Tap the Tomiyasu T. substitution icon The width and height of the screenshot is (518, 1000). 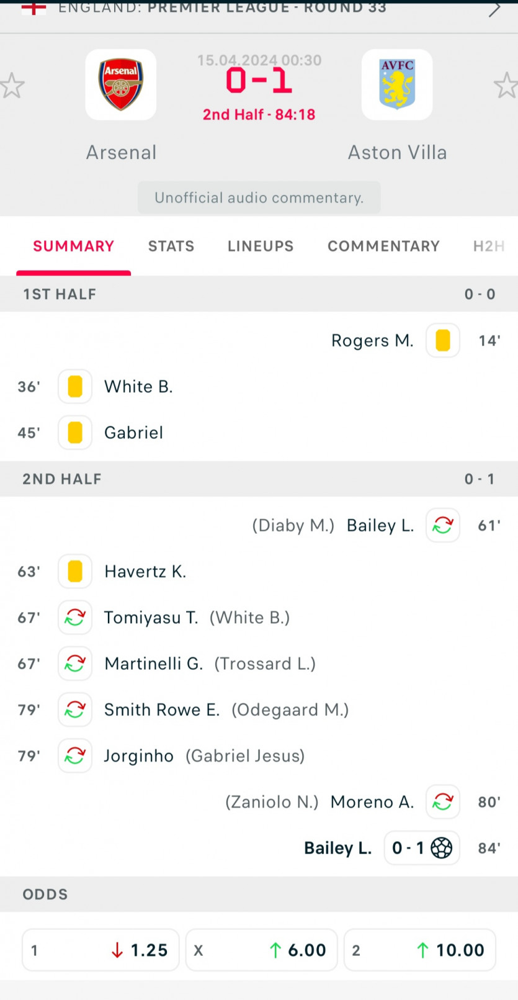click(x=75, y=618)
